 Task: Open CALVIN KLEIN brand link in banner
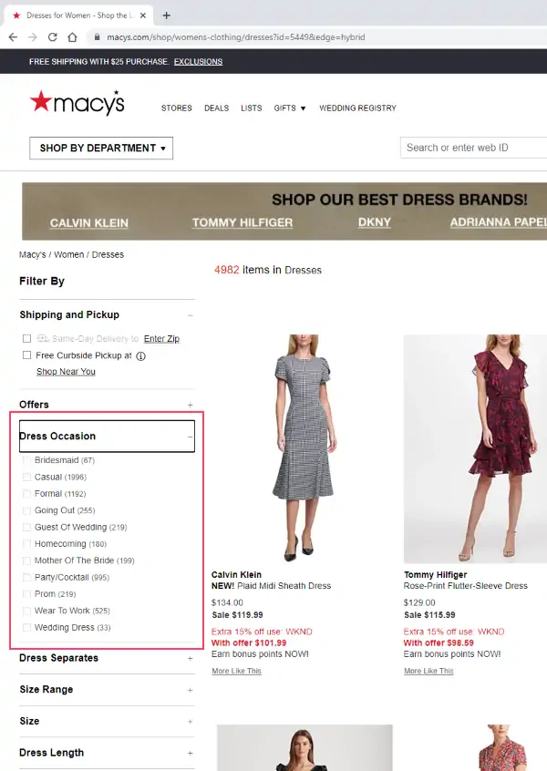(89, 222)
